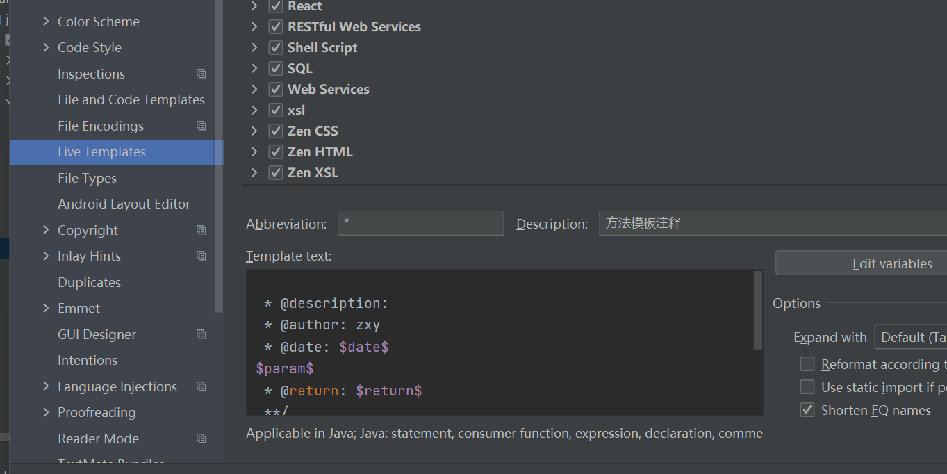Open the Expand with dropdown
The height and width of the screenshot is (474, 947).
click(x=910, y=337)
